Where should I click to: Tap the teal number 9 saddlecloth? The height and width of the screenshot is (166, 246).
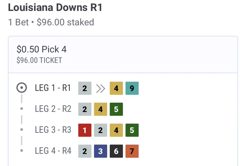132,88
